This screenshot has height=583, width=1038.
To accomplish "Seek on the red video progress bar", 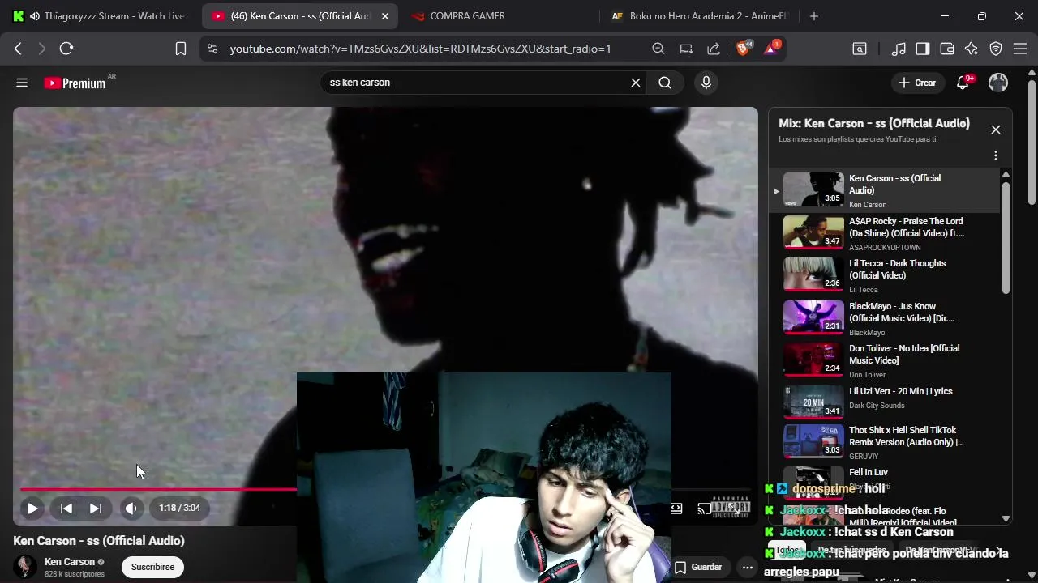I will click(x=159, y=489).
